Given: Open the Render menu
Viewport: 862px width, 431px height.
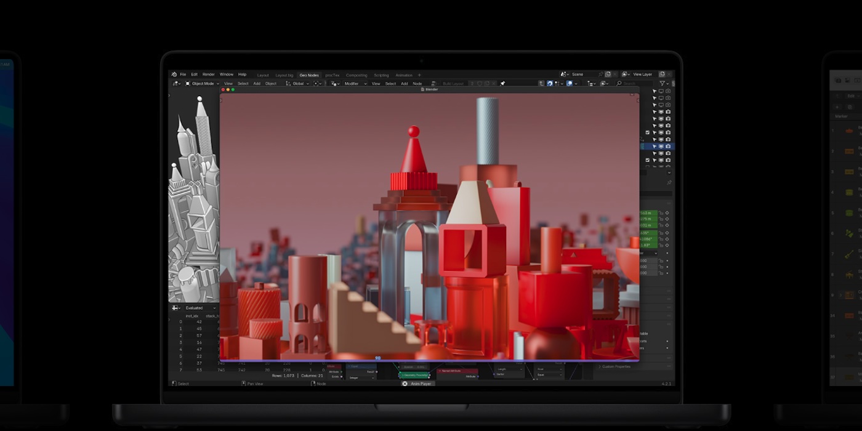Looking at the screenshot, I should tap(209, 75).
